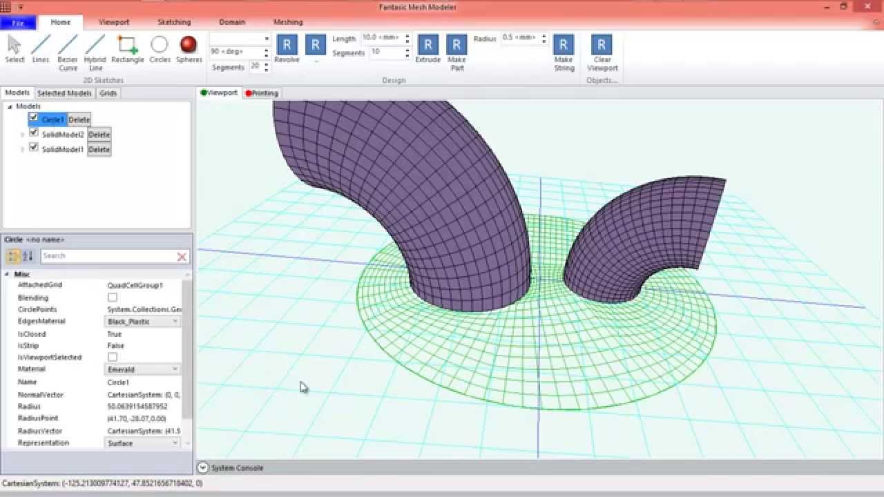The height and width of the screenshot is (497, 884).
Task: Uncheck the Circle1 model checkbox
Action: pos(34,118)
